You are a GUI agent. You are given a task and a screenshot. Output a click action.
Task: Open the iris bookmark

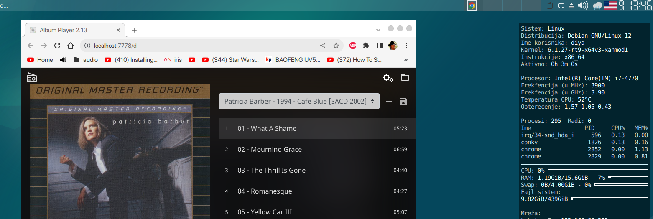pyautogui.click(x=173, y=60)
